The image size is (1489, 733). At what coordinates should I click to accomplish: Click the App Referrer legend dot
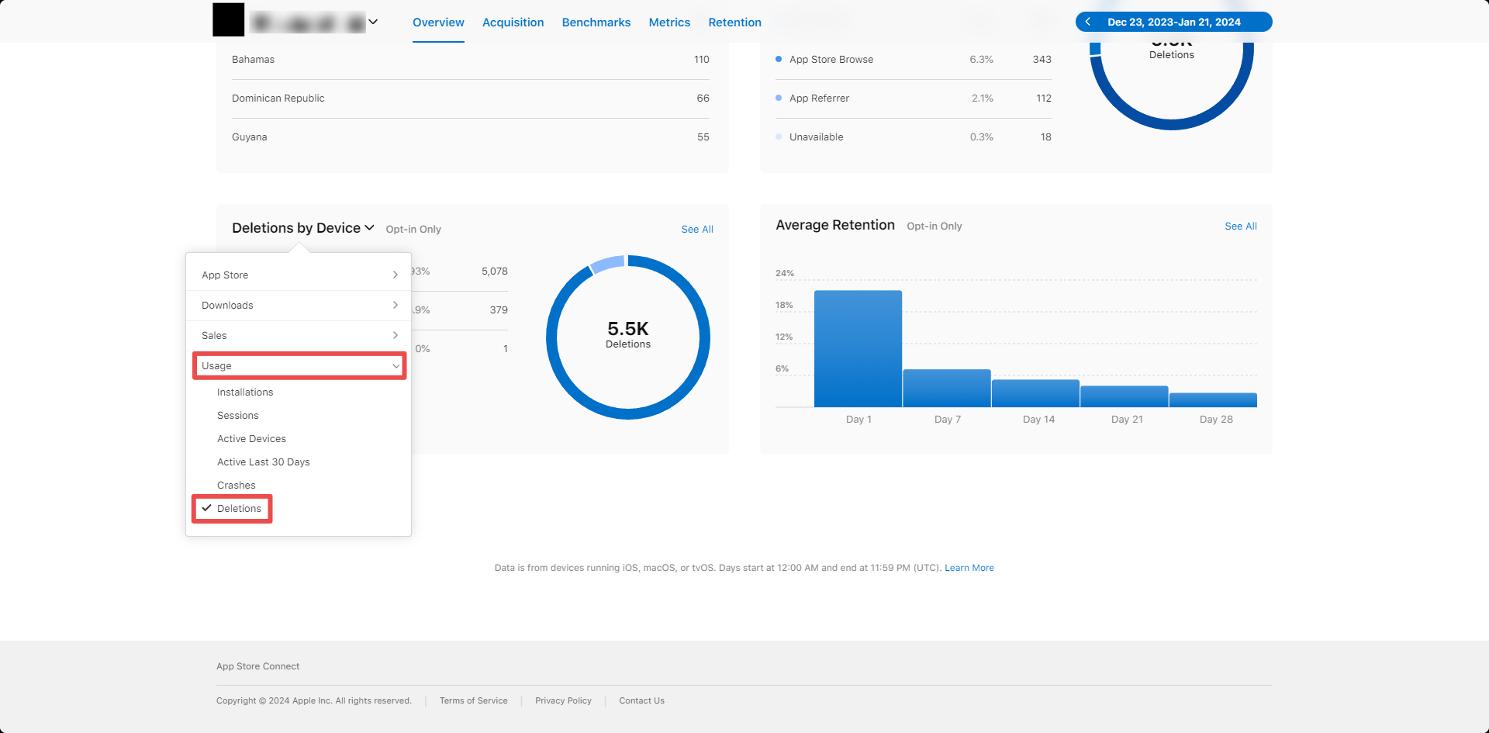779,98
